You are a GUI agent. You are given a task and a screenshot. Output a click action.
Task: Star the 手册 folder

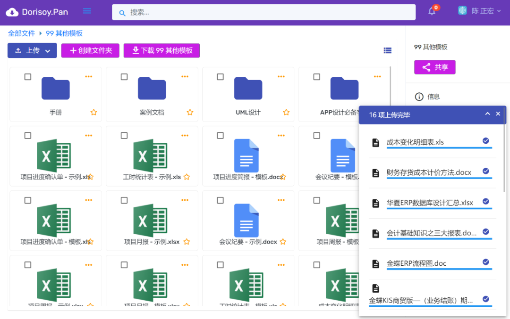point(93,112)
